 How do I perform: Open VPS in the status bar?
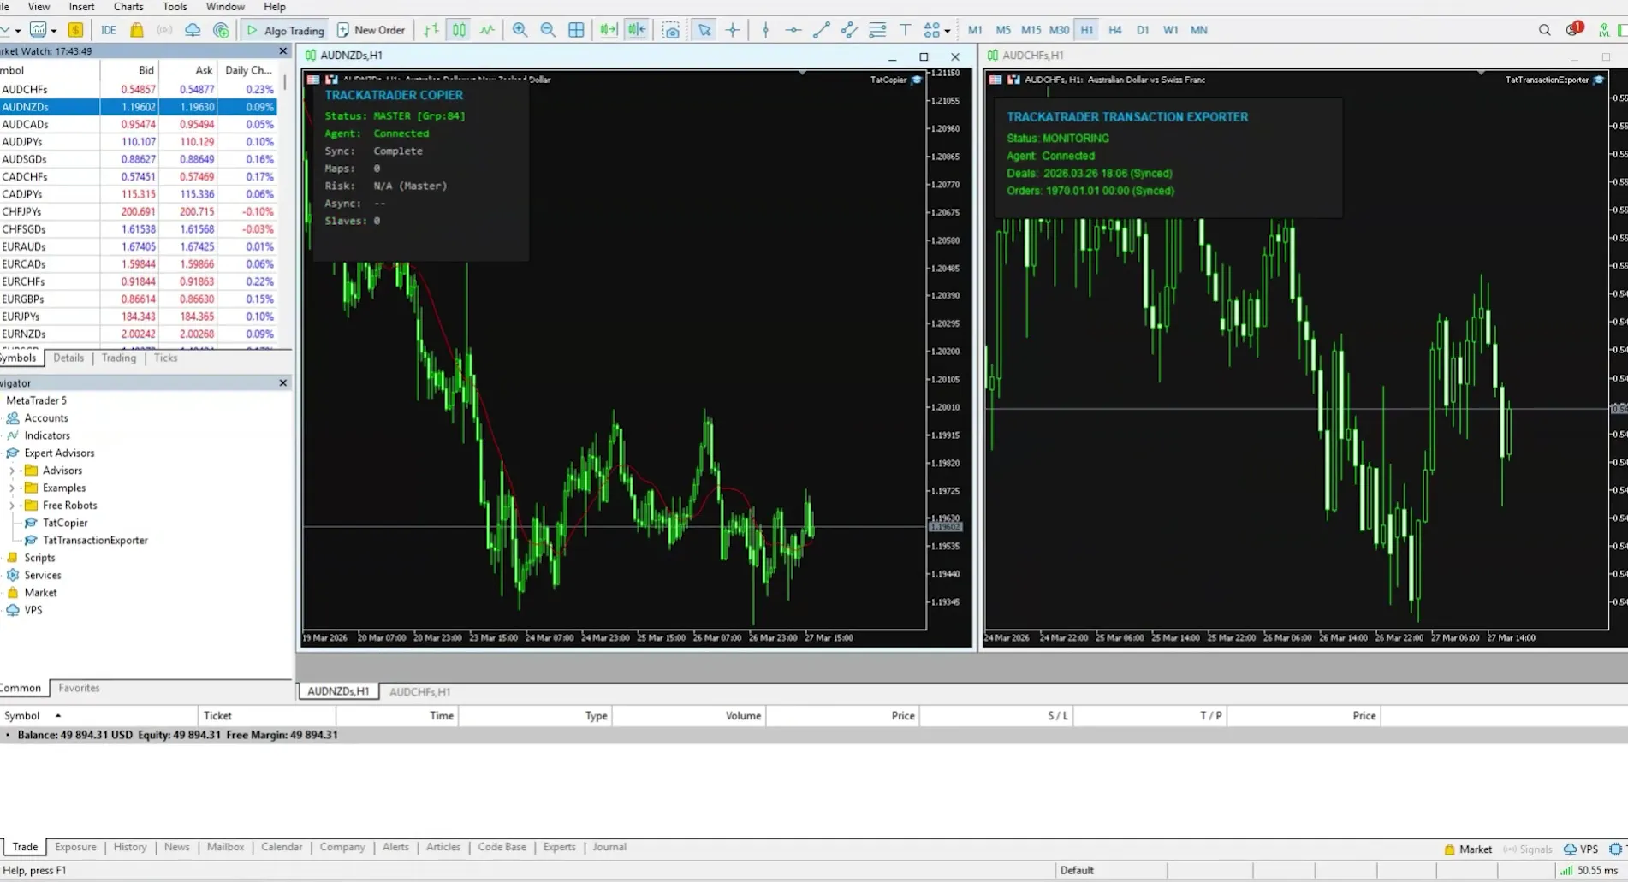1581,849
